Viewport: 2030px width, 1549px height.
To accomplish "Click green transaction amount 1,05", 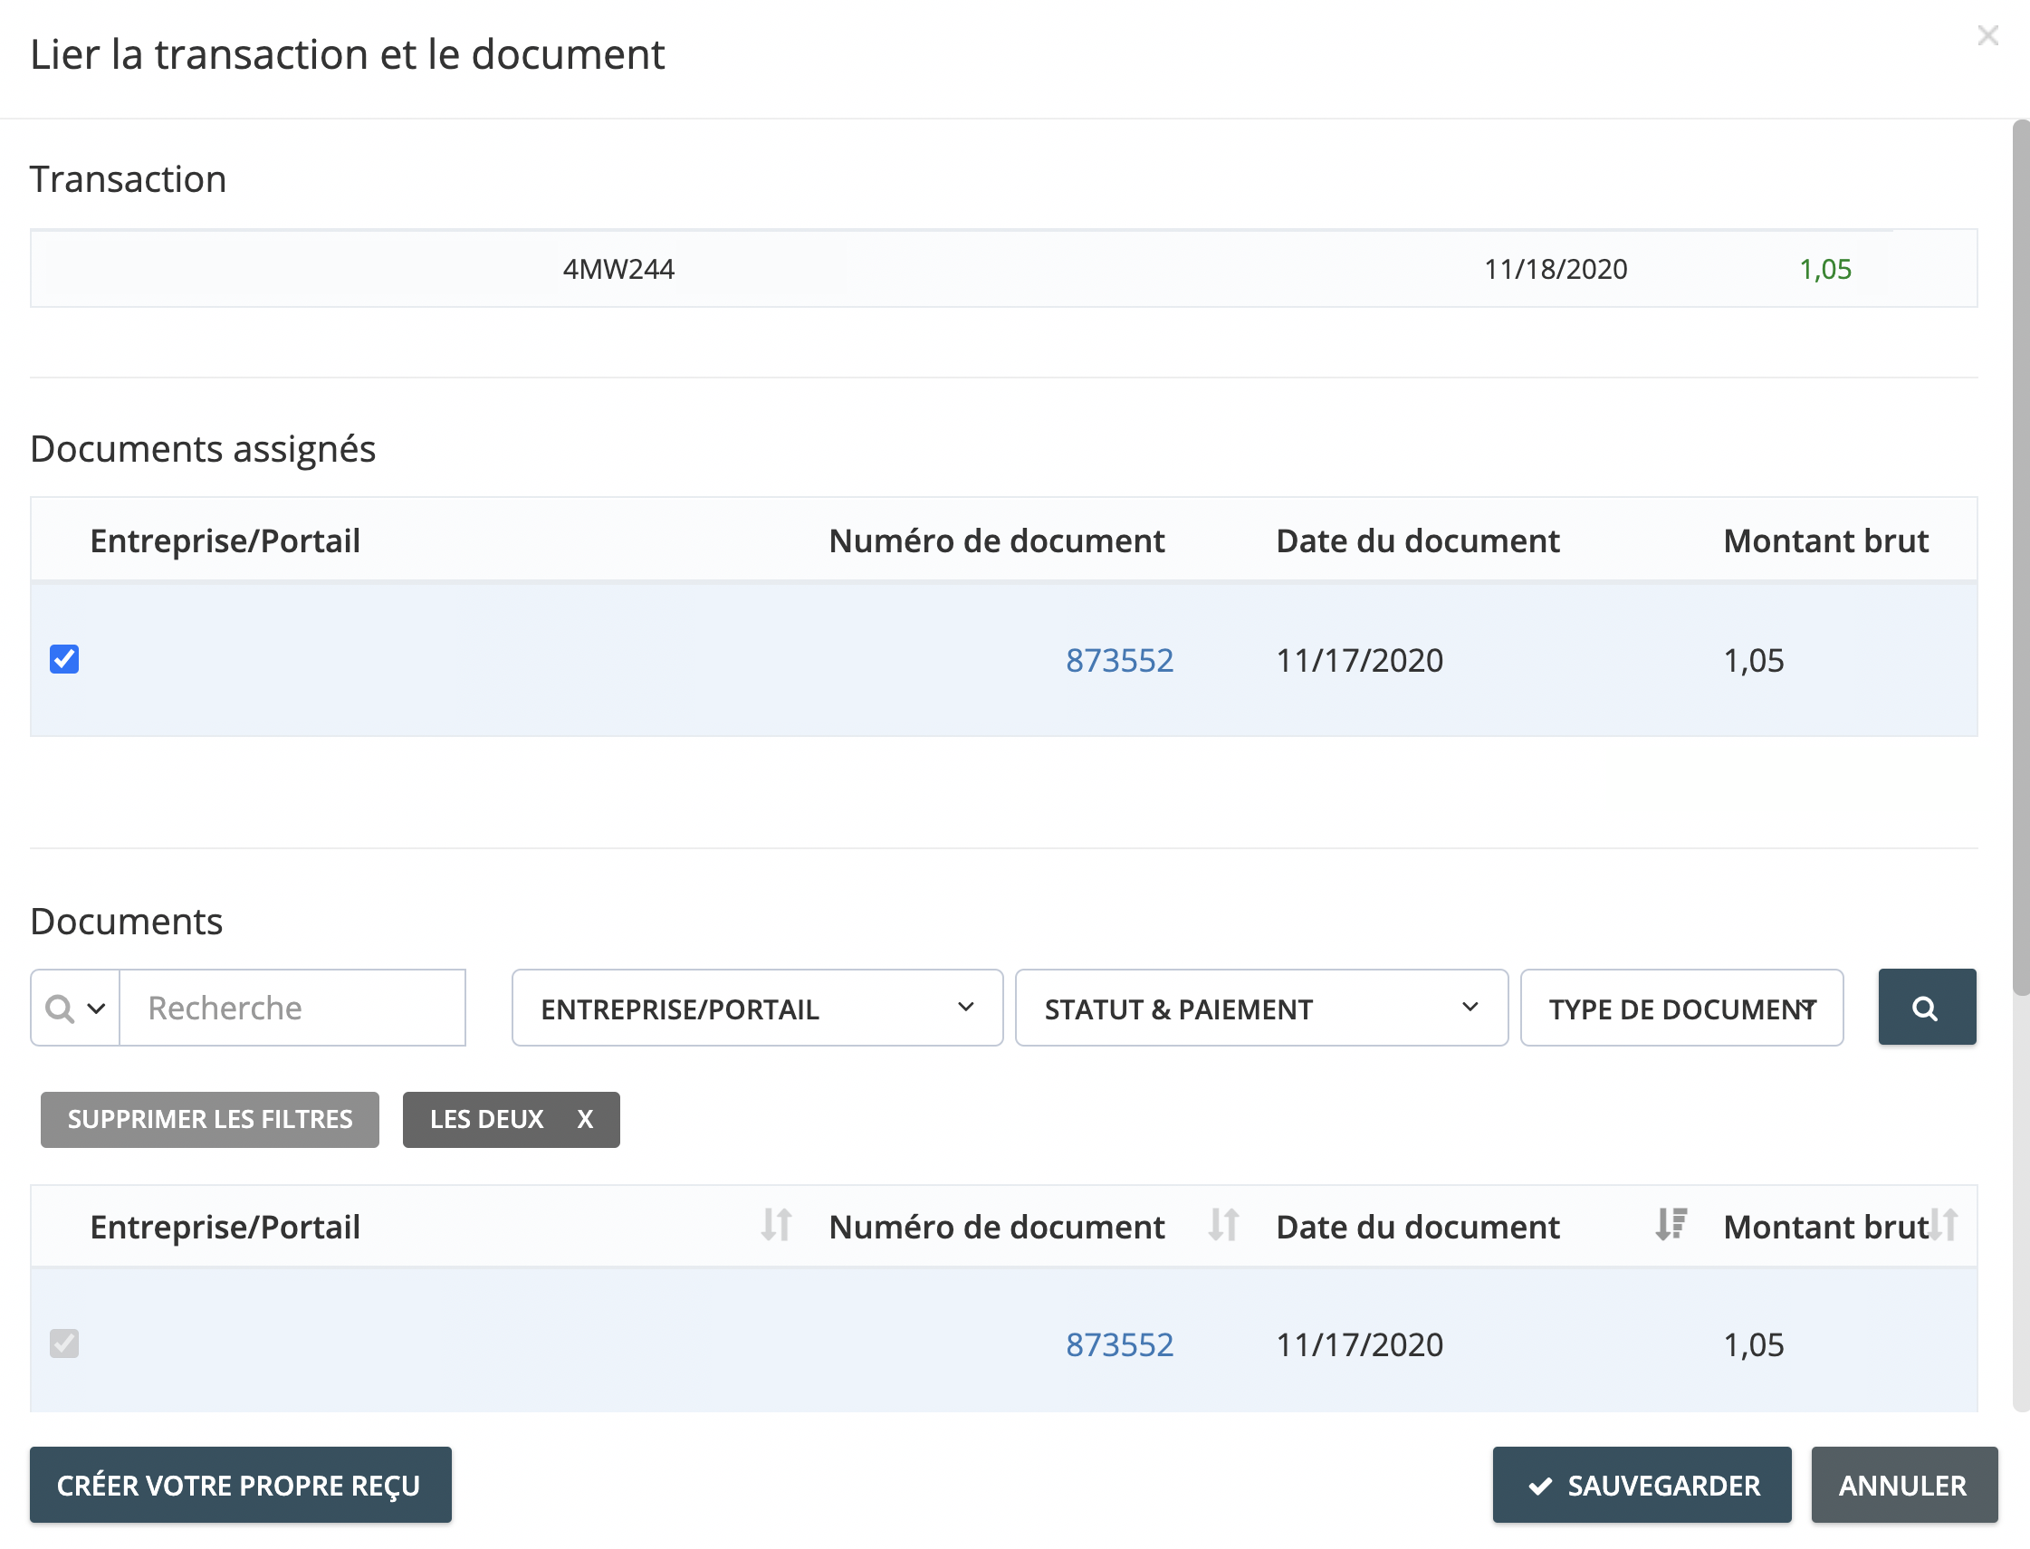I will (1824, 269).
